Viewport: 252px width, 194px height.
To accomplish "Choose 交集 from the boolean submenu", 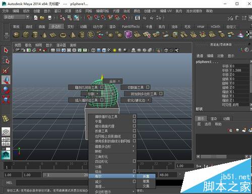I will coord(146,186).
